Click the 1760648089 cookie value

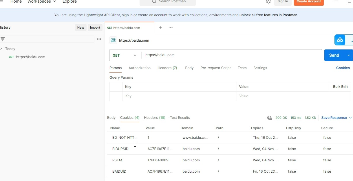click(158, 160)
